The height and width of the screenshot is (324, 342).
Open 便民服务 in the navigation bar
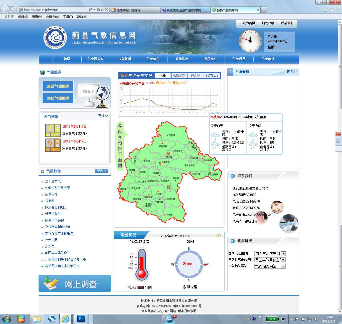point(211,59)
